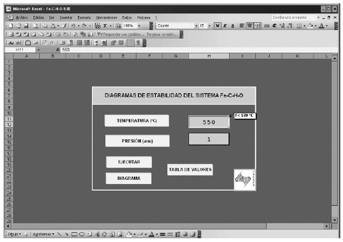Screen dimensions: 343x242
Task: Toggle Underline formatting button
Action: (232, 26)
